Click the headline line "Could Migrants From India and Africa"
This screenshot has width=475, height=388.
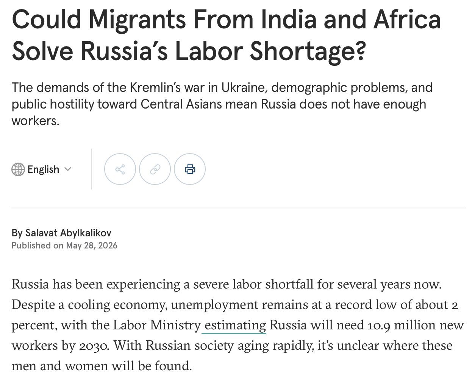(227, 19)
